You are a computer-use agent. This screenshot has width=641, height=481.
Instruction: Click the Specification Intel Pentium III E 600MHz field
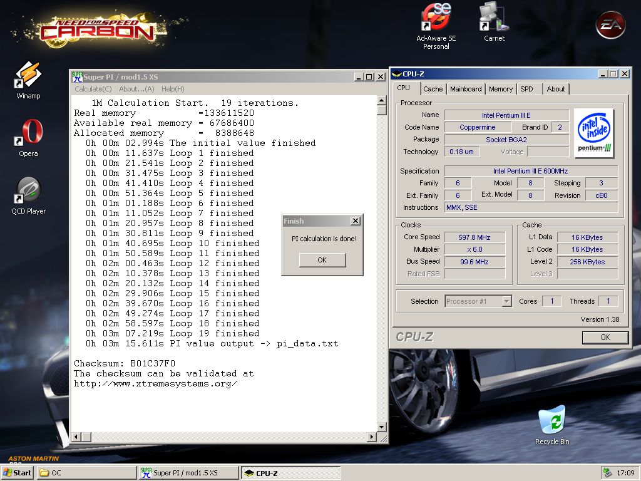[x=531, y=171]
